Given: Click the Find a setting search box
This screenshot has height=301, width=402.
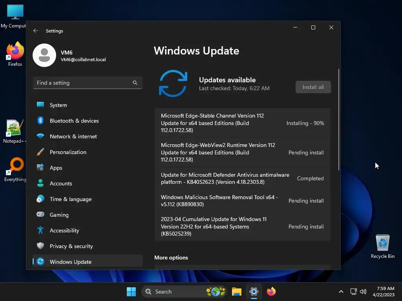Looking at the screenshot, I should (88, 83).
